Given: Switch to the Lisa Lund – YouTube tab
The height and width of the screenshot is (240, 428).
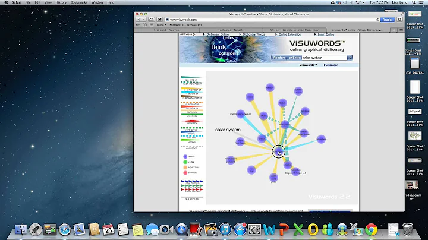Looking at the screenshot, I should pos(167,30).
